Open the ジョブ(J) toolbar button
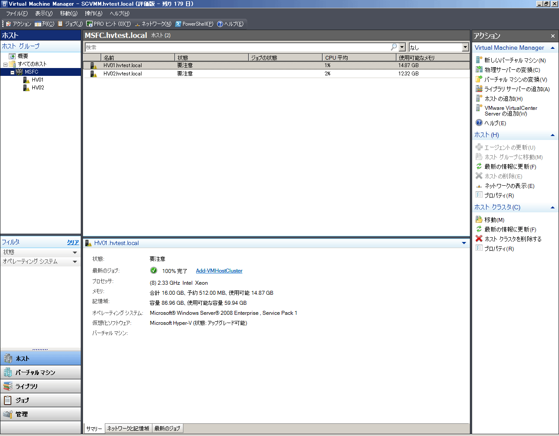This screenshot has height=436, width=559. click(70, 24)
